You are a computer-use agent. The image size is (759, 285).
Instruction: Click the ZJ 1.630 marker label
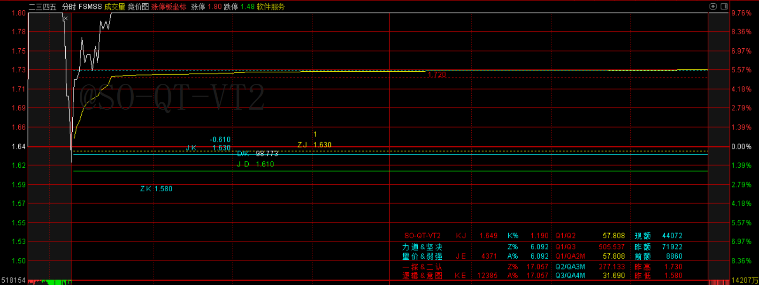pos(314,145)
